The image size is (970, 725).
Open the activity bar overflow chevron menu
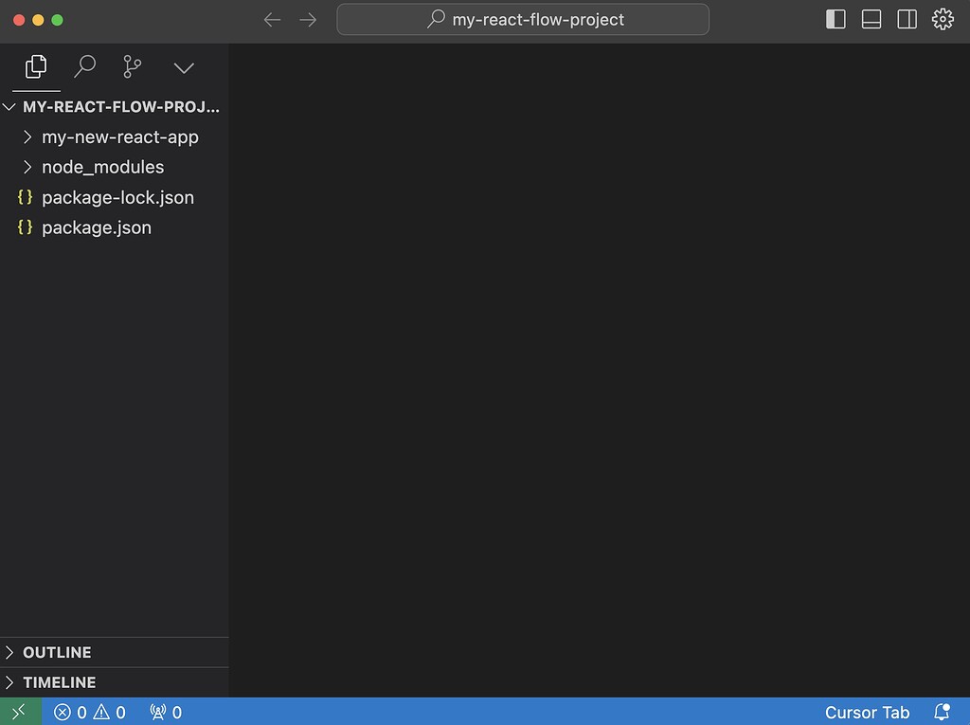(x=183, y=67)
